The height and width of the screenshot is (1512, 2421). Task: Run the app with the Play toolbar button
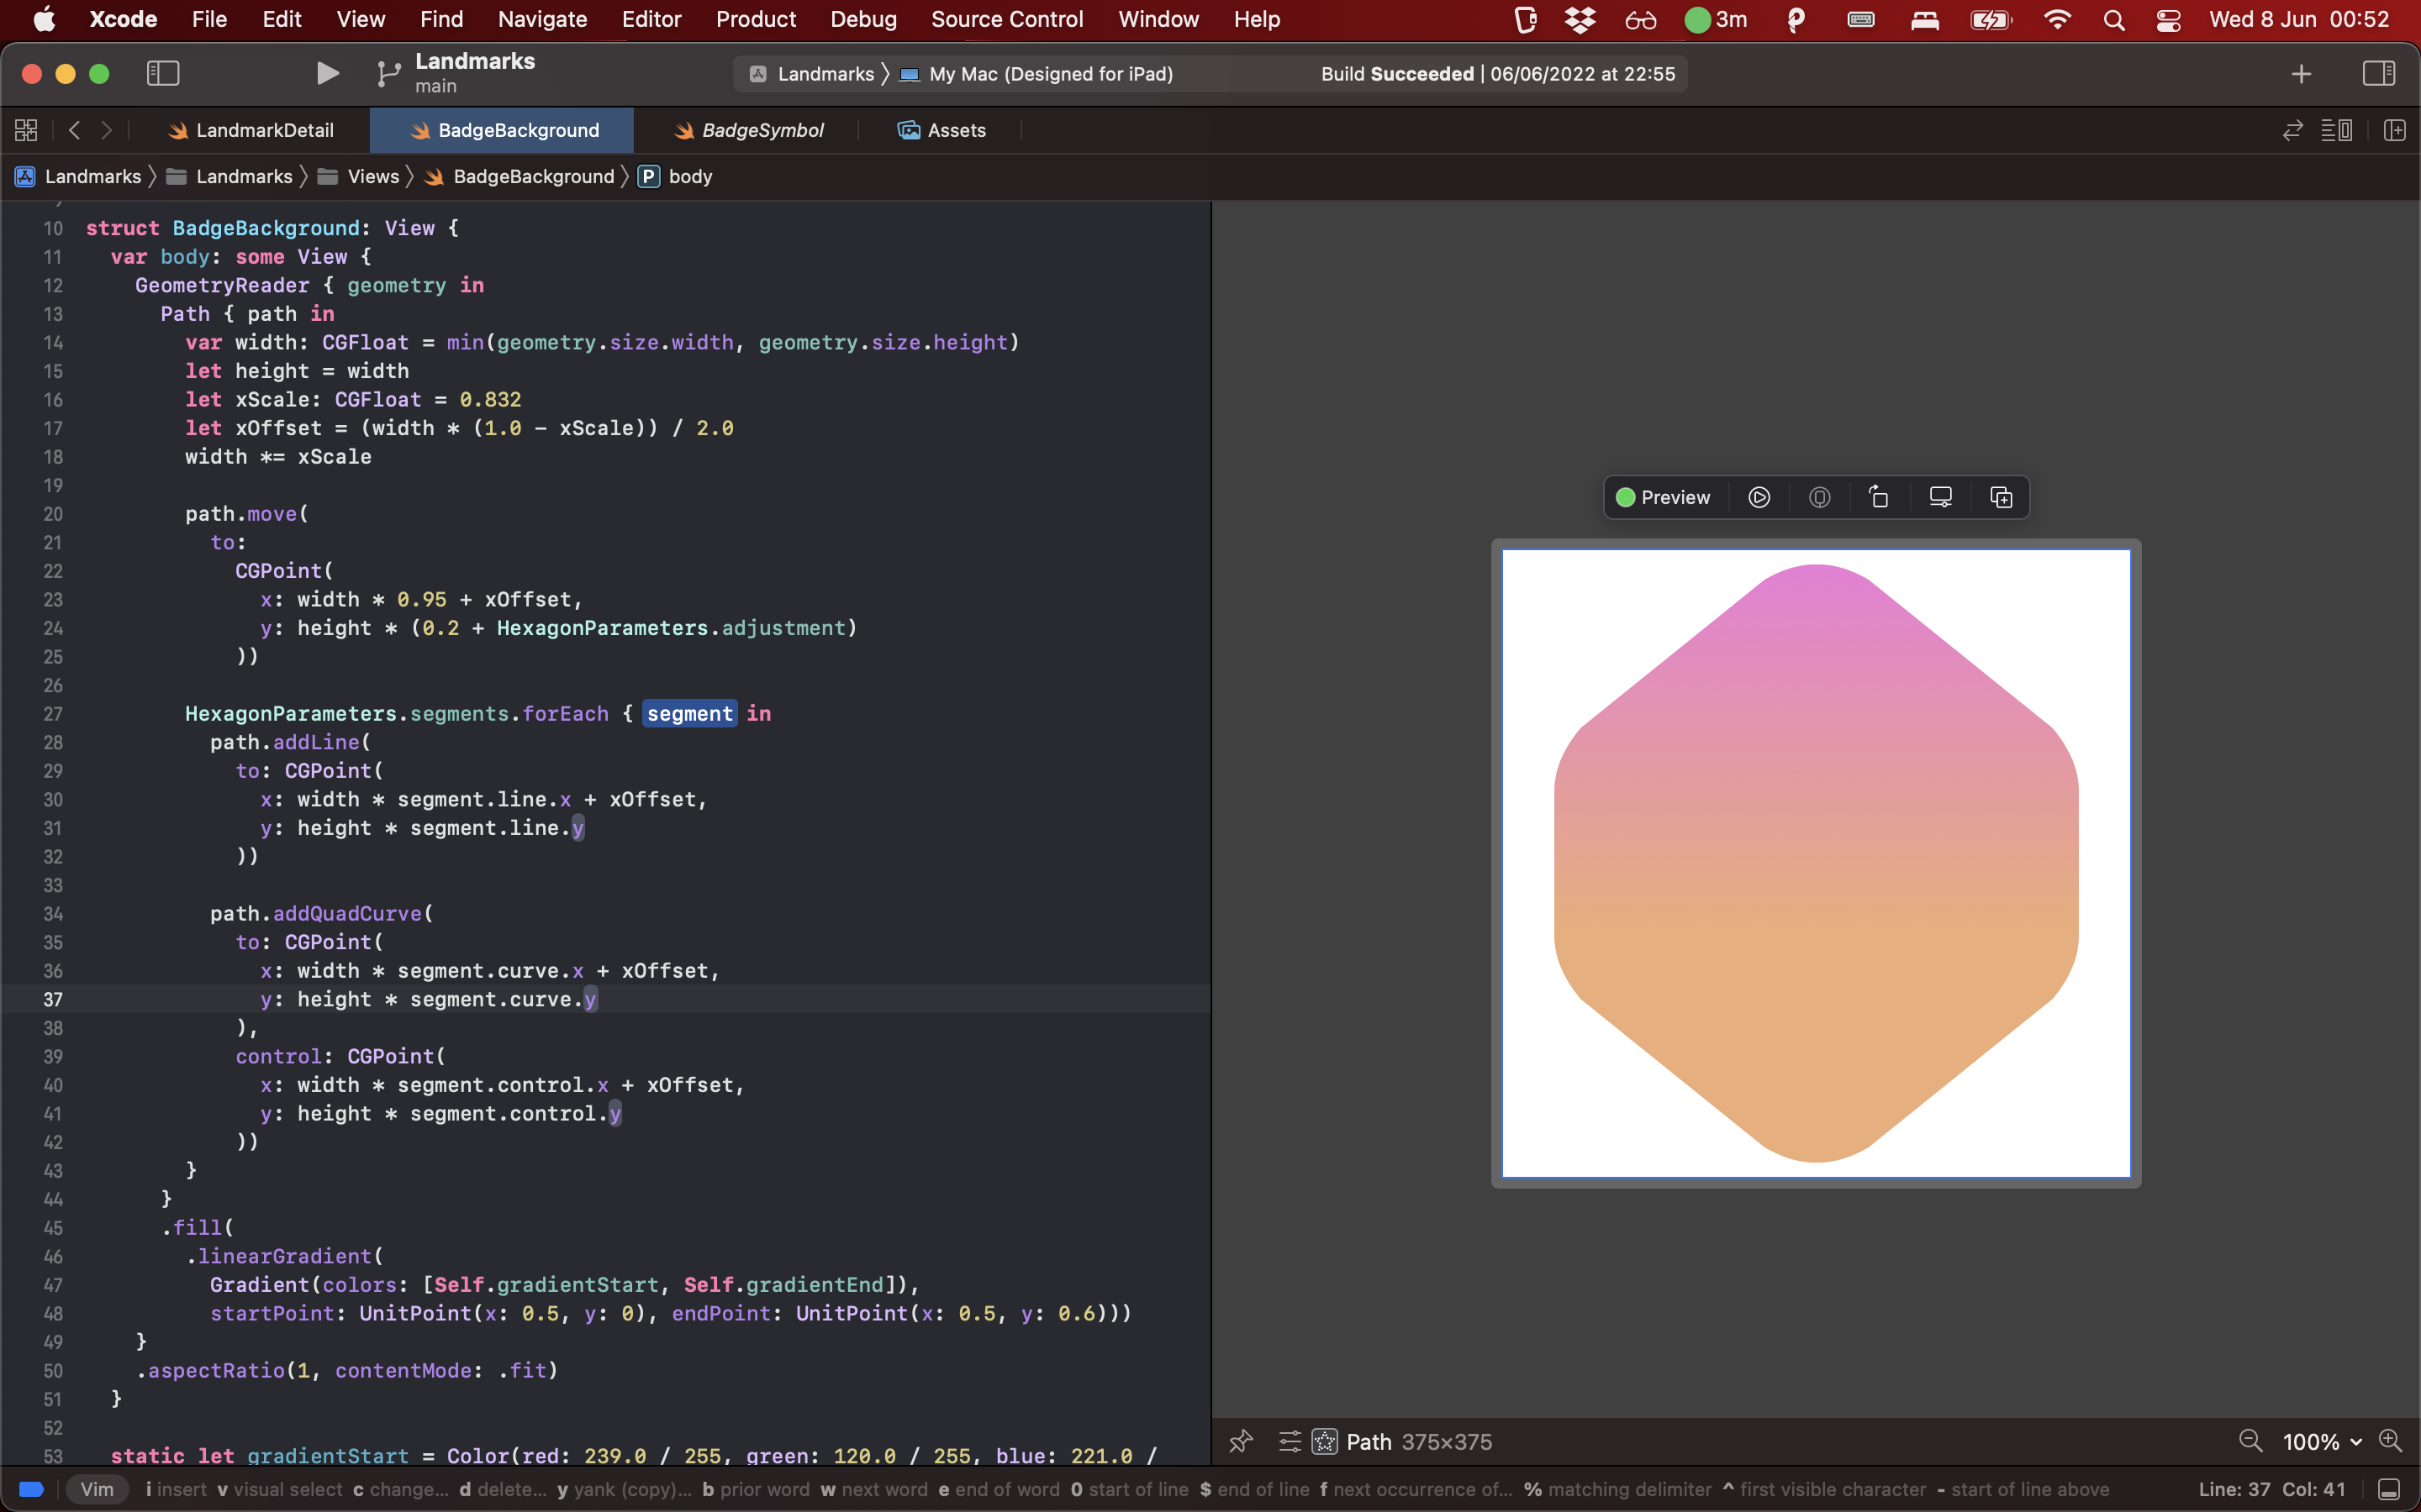(x=327, y=73)
